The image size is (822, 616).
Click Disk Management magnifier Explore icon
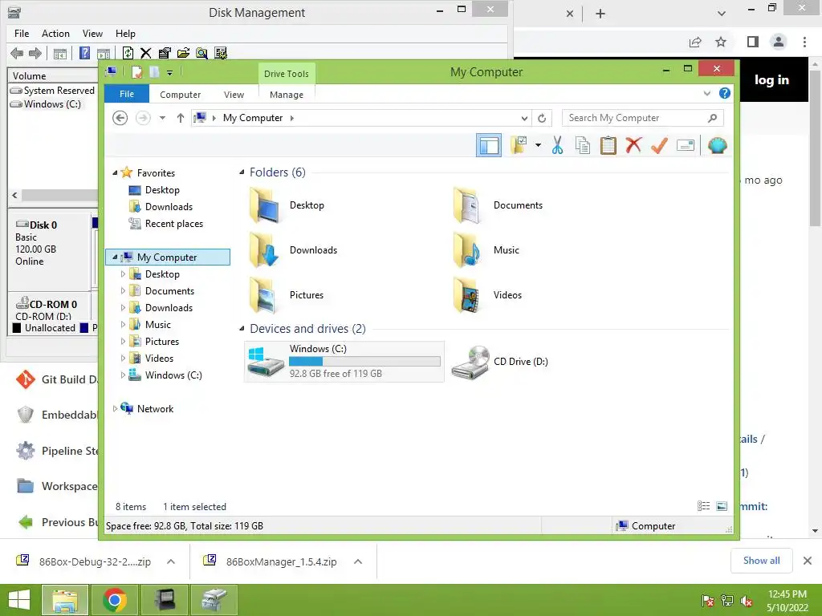pyautogui.click(x=201, y=53)
